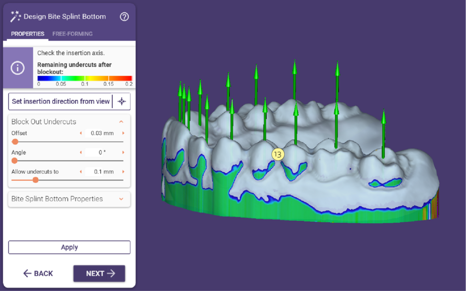Collapse the Block Out Undercuts section
The height and width of the screenshot is (291, 466).
click(x=121, y=121)
